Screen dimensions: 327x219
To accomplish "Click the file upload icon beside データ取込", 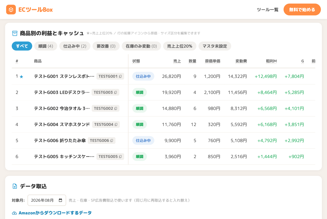I will (15, 186).
